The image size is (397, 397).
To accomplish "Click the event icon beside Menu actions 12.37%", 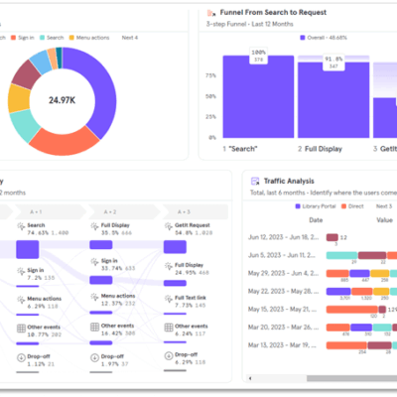I will coord(94,297).
